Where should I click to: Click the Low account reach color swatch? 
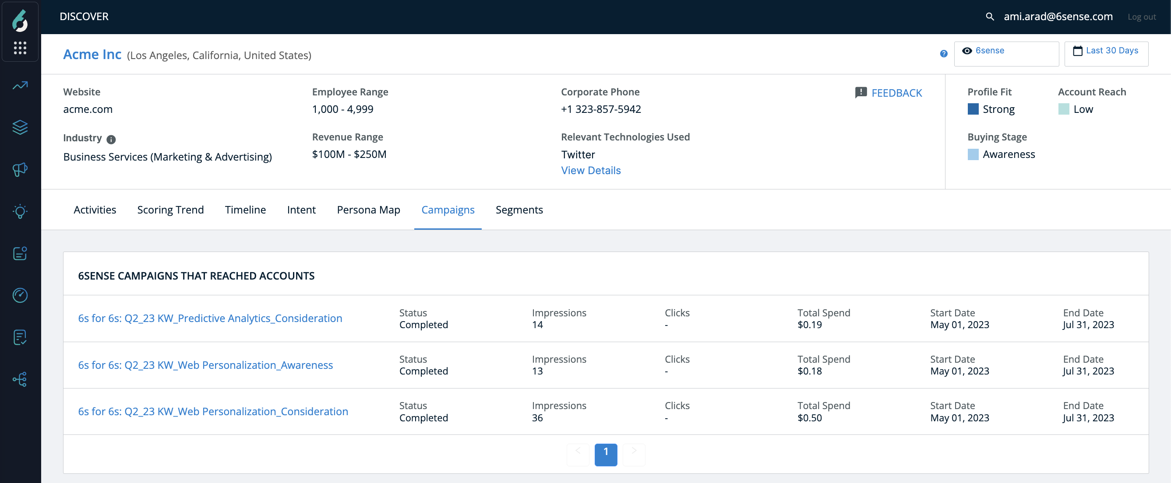pyautogui.click(x=1064, y=109)
